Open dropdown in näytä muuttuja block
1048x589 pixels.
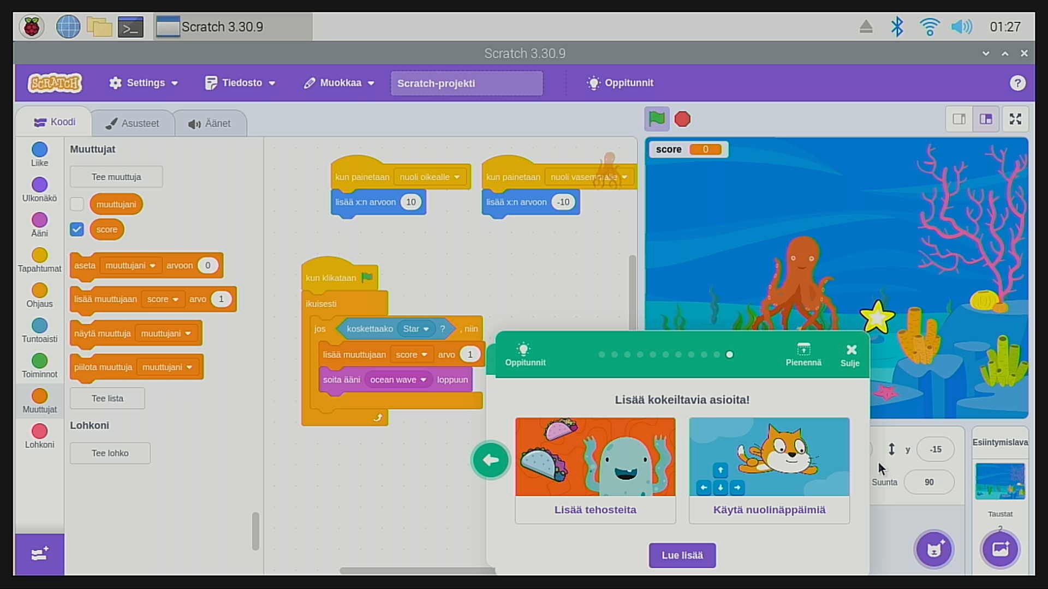click(x=165, y=333)
